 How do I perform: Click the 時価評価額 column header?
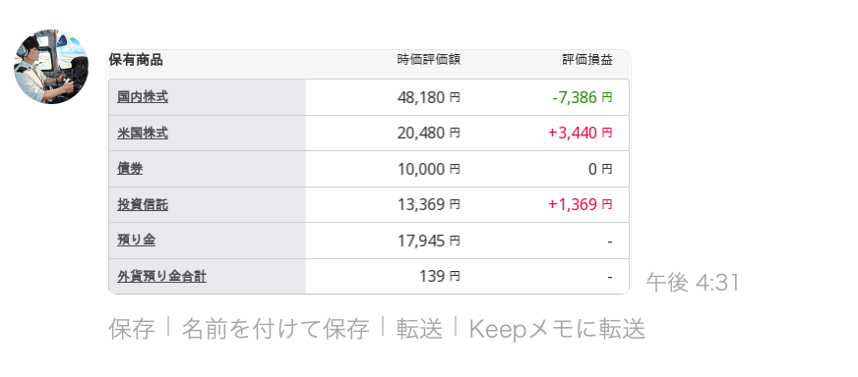click(x=429, y=60)
